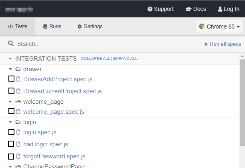Check the box for welcome_page.spec.js
Screen dimensions: 245x168
coord(11,111)
